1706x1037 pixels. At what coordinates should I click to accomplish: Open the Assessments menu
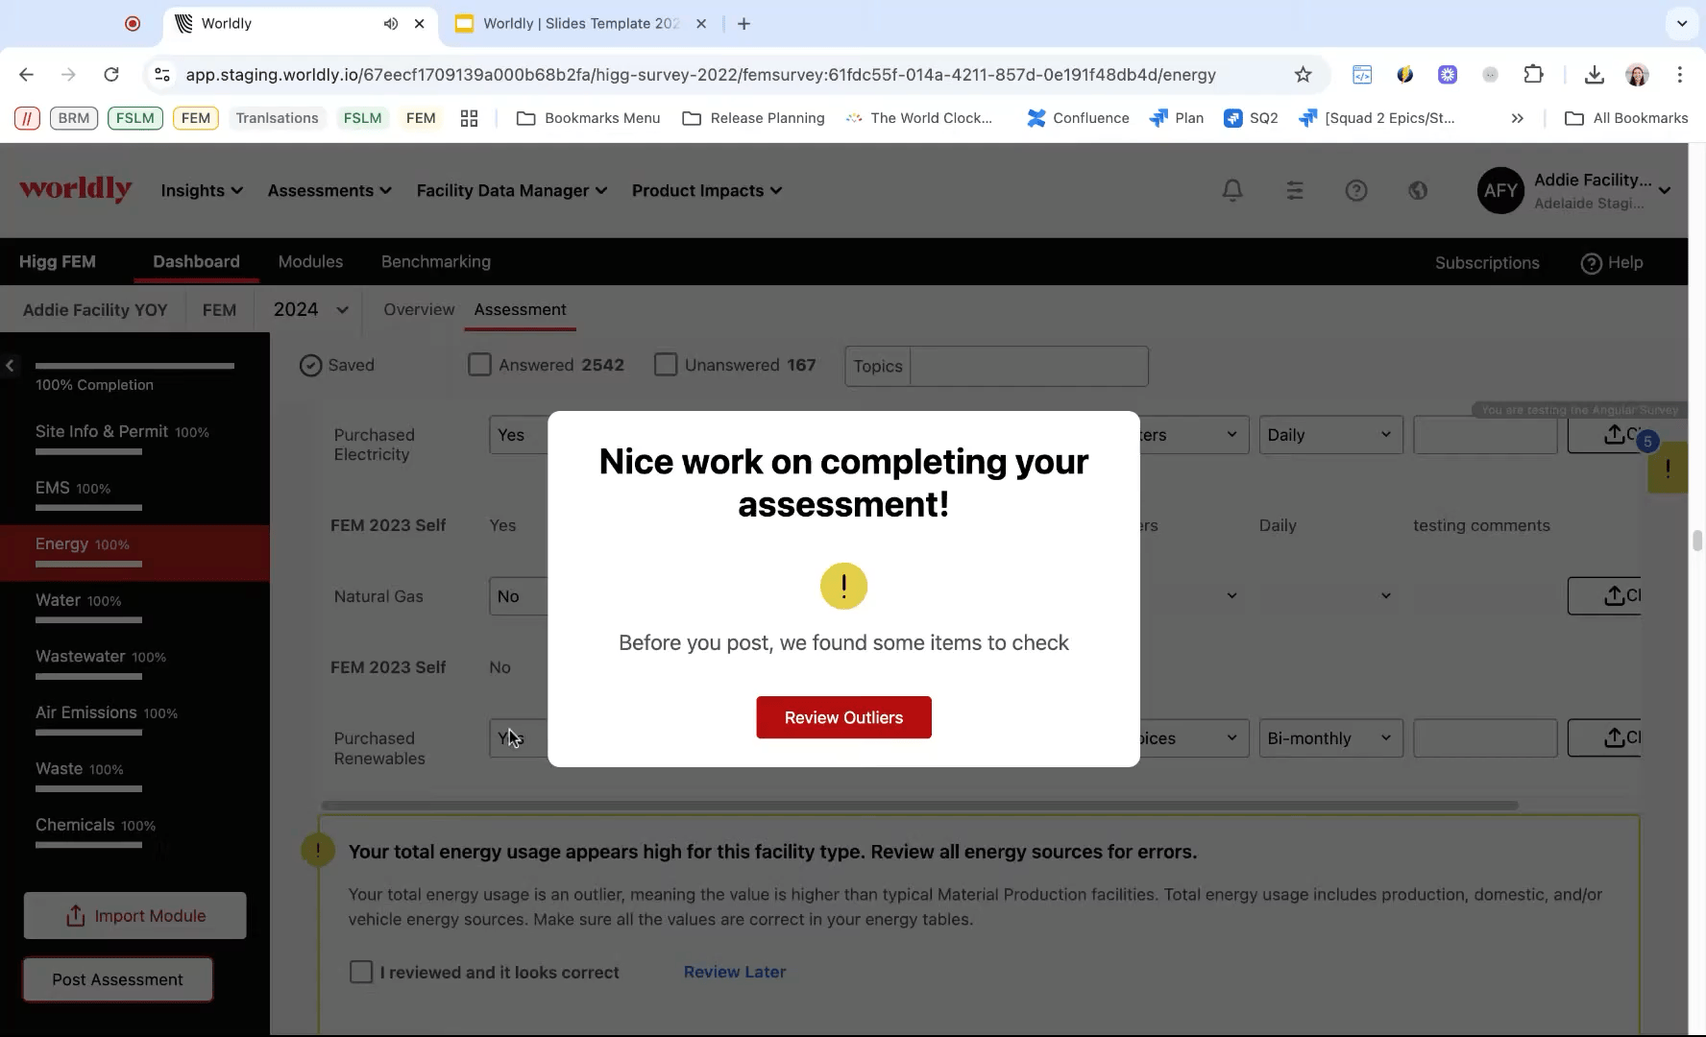(x=329, y=190)
